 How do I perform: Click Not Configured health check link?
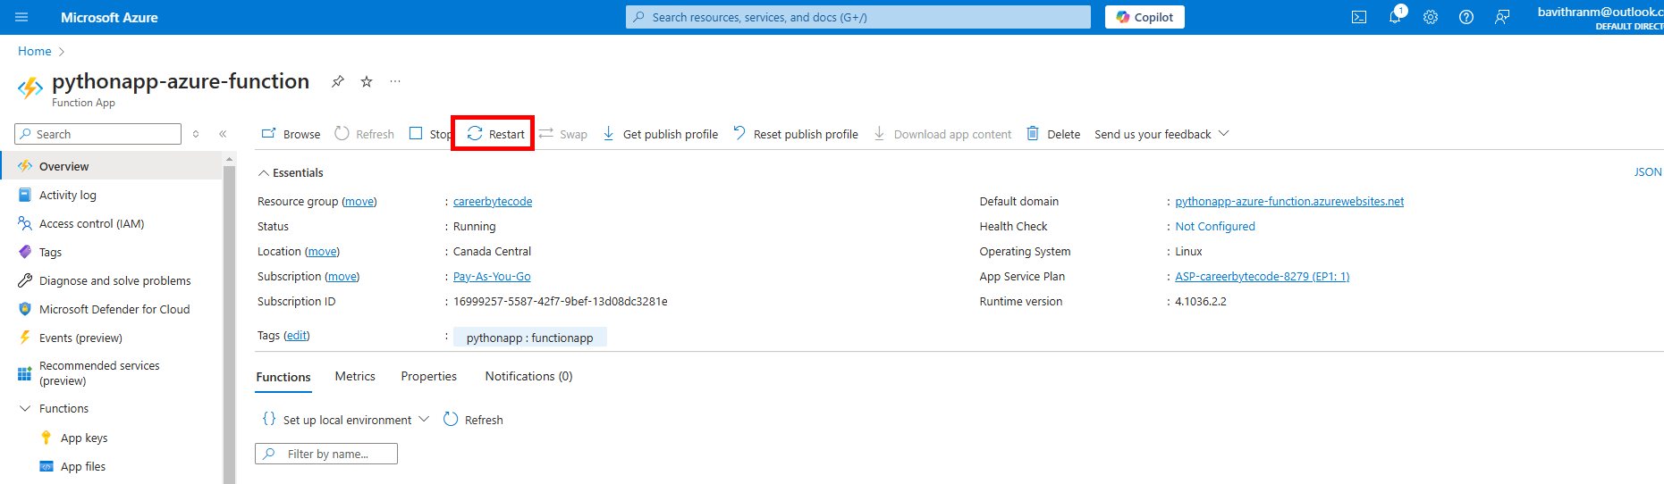pyautogui.click(x=1215, y=226)
